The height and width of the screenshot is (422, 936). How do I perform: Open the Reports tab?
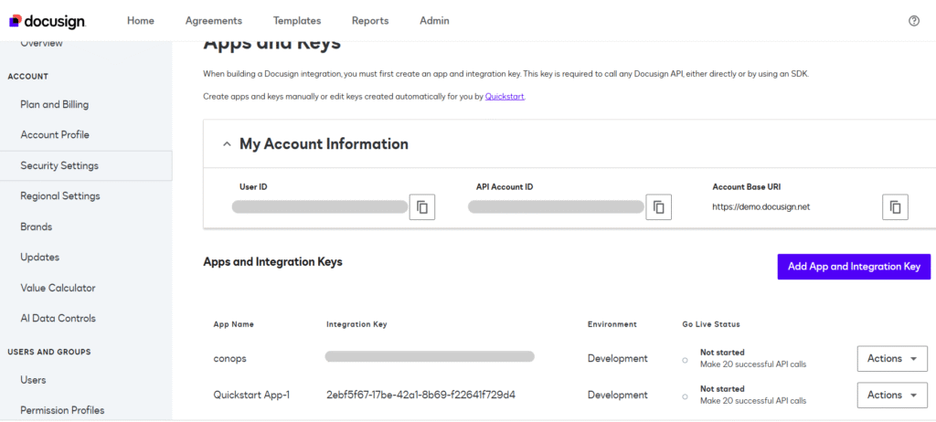pyautogui.click(x=369, y=20)
